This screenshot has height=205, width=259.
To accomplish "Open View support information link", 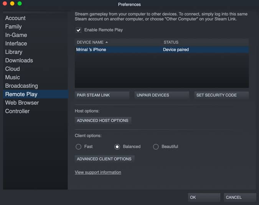I will pyautogui.click(x=98, y=172).
